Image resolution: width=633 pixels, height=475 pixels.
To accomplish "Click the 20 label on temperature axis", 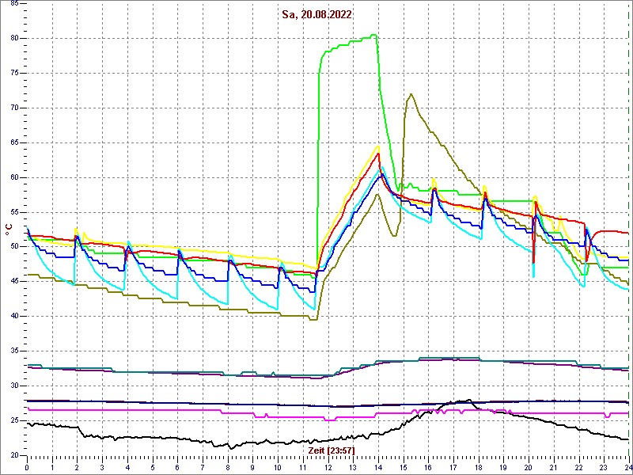I will pyautogui.click(x=13, y=455).
